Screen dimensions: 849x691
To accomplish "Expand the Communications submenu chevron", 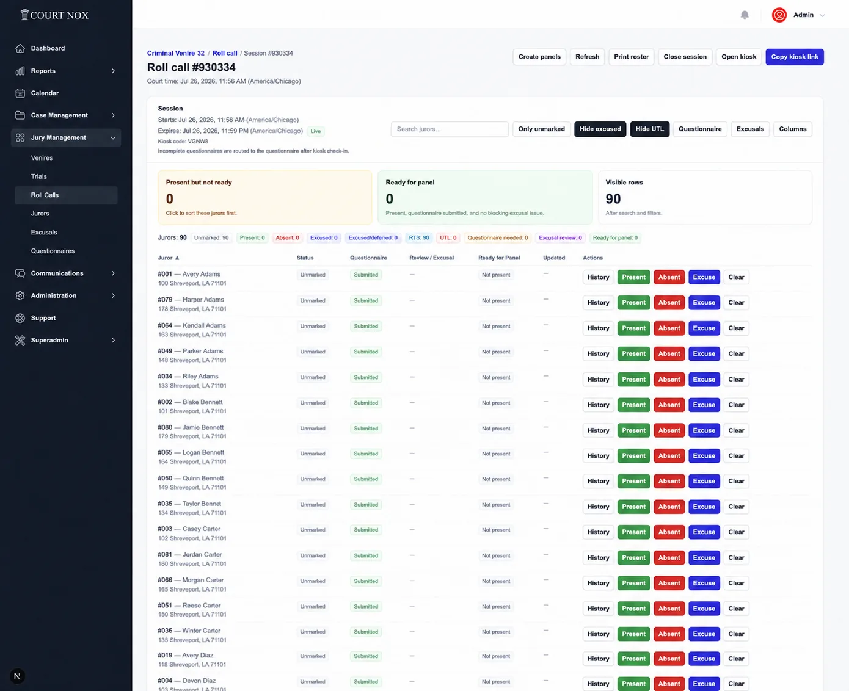I will [113, 273].
